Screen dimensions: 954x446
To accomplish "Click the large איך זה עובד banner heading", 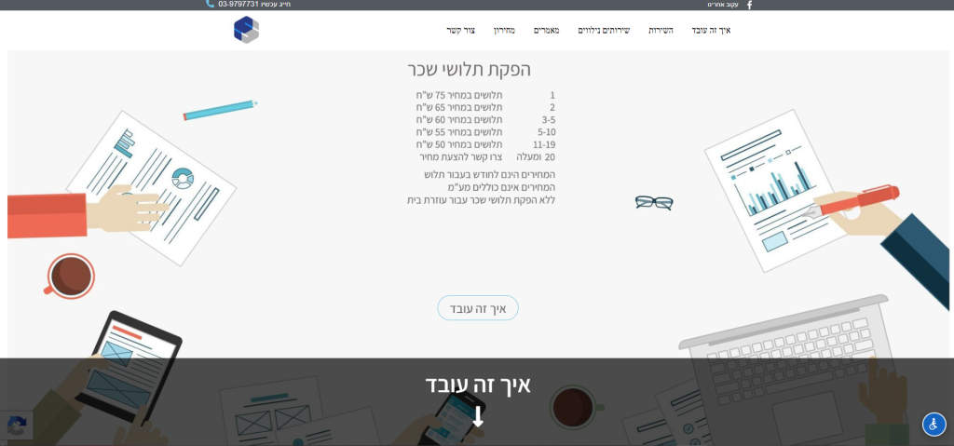I will coord(478,385).
